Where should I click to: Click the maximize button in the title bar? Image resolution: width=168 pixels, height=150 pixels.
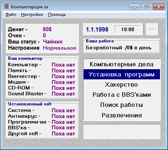[x=147, y=7]
